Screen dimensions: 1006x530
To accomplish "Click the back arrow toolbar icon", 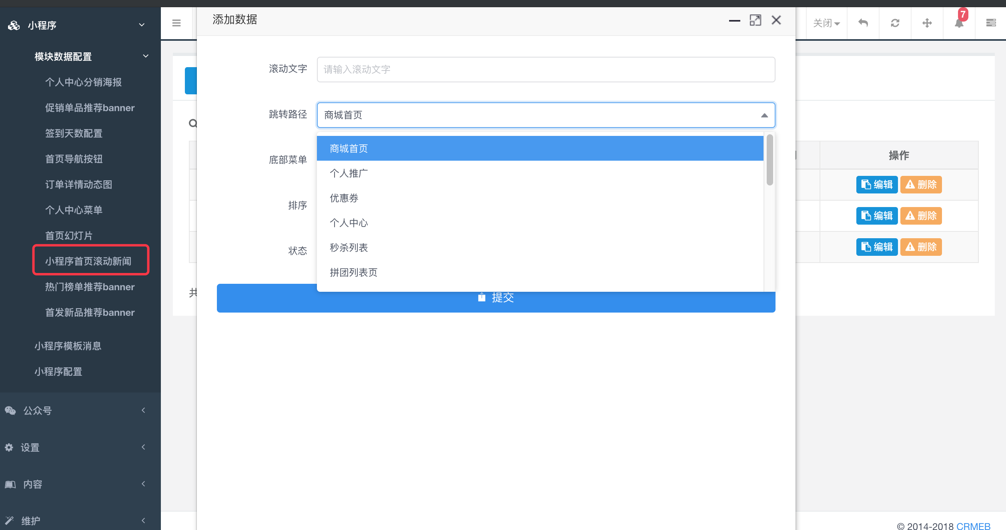I will click(x=863, y=23).
